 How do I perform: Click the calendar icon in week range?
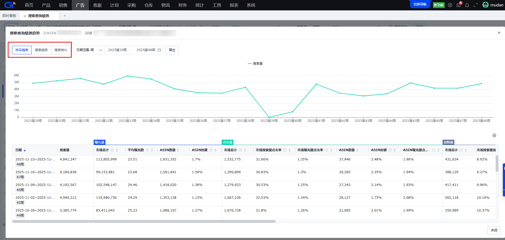click(159, 50)
